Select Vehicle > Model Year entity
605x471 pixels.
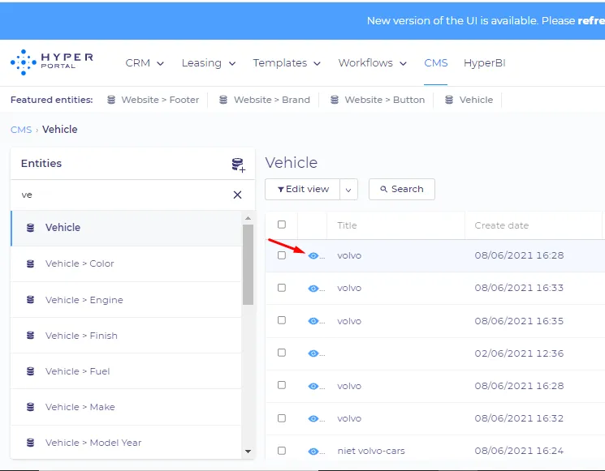point(126,443)
